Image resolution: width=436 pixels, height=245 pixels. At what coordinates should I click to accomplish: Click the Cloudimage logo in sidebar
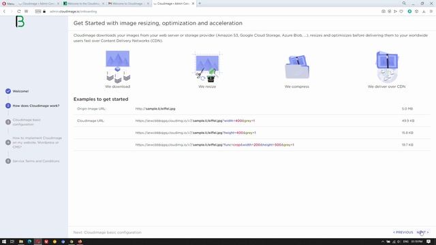coord(20,22)
